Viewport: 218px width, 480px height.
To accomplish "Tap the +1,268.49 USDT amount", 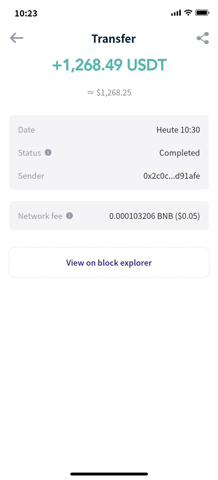I will 109,65.
